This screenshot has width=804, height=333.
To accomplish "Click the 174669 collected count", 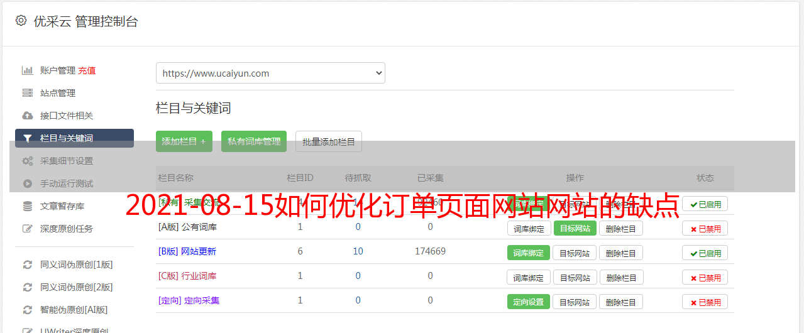I will [430, 251].
